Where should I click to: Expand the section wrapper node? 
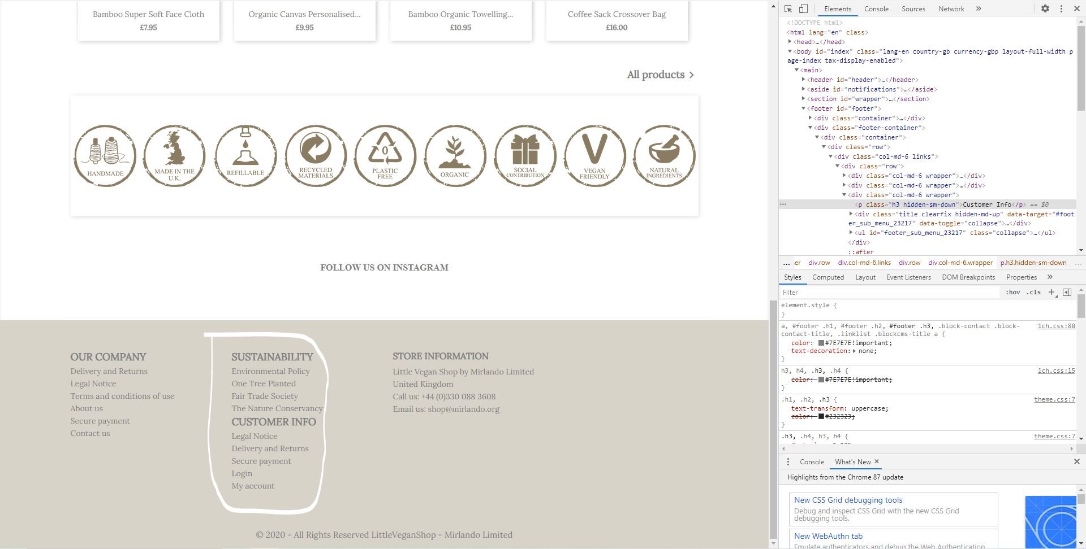[x=803, y=99]
